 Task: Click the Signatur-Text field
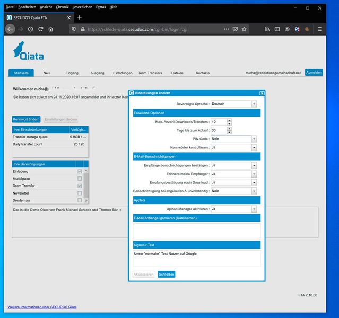(197, 258)
